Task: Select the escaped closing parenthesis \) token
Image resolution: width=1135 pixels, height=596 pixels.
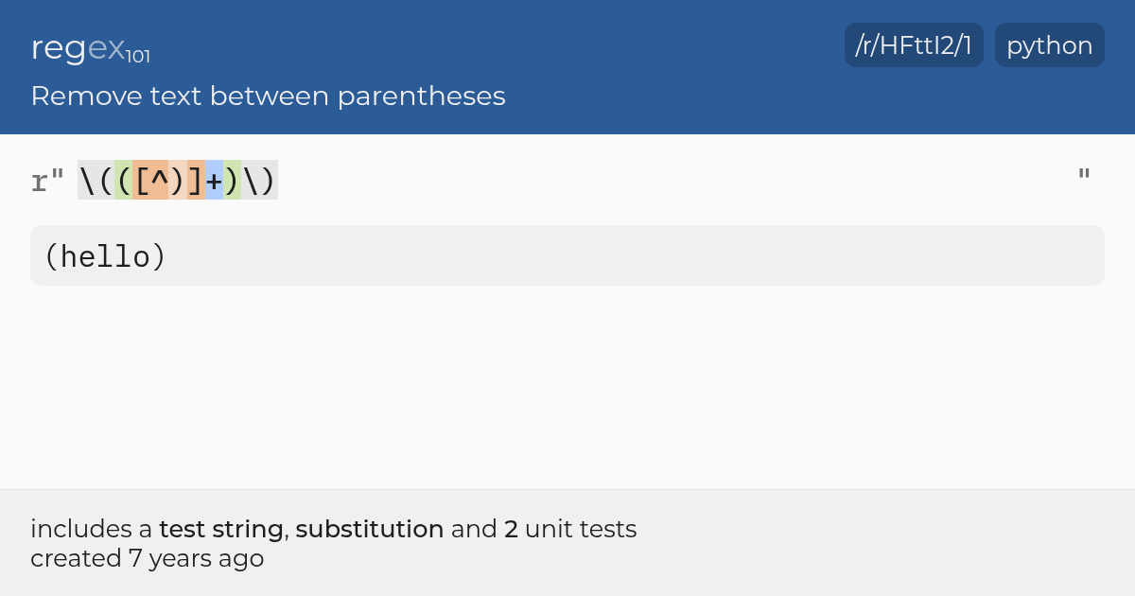Action: click(x=260, y=180)
